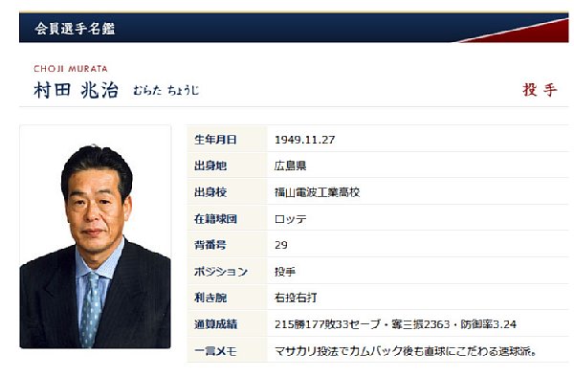Select the career stats 215勝177敗33セーブ
This screenshot has height=376, width=574.
coord(328,324)
